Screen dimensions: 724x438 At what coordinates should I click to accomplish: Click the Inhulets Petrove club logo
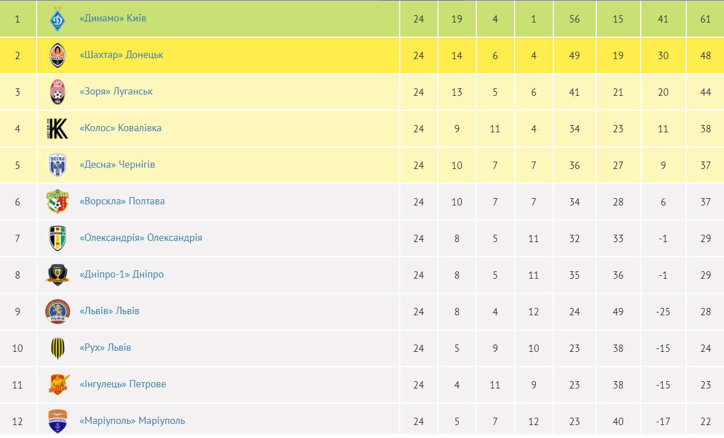pyautogui.click(x=57, y=385)
